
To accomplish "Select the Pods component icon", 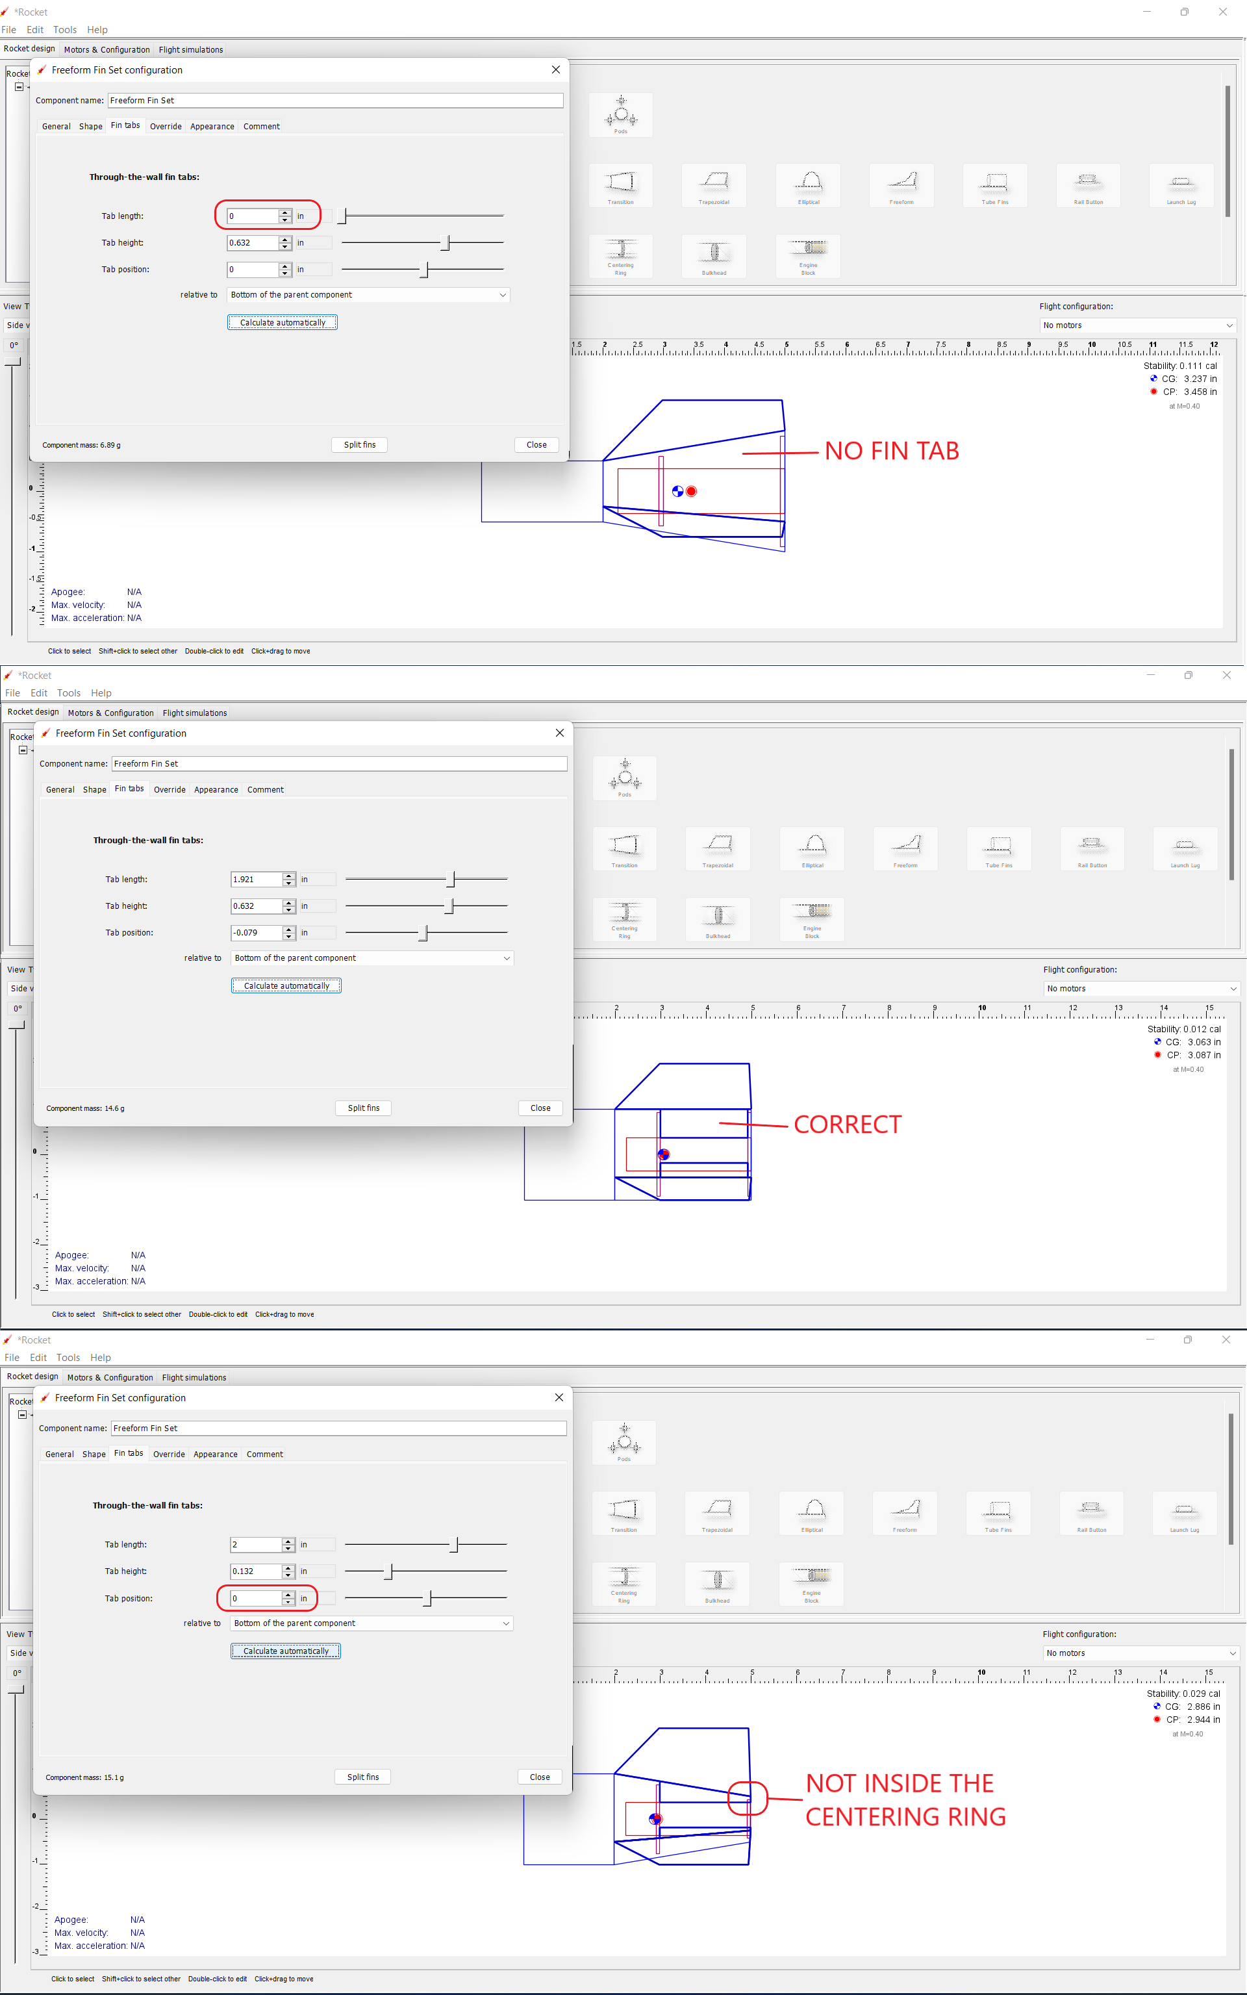I will [x=620, y=114].
